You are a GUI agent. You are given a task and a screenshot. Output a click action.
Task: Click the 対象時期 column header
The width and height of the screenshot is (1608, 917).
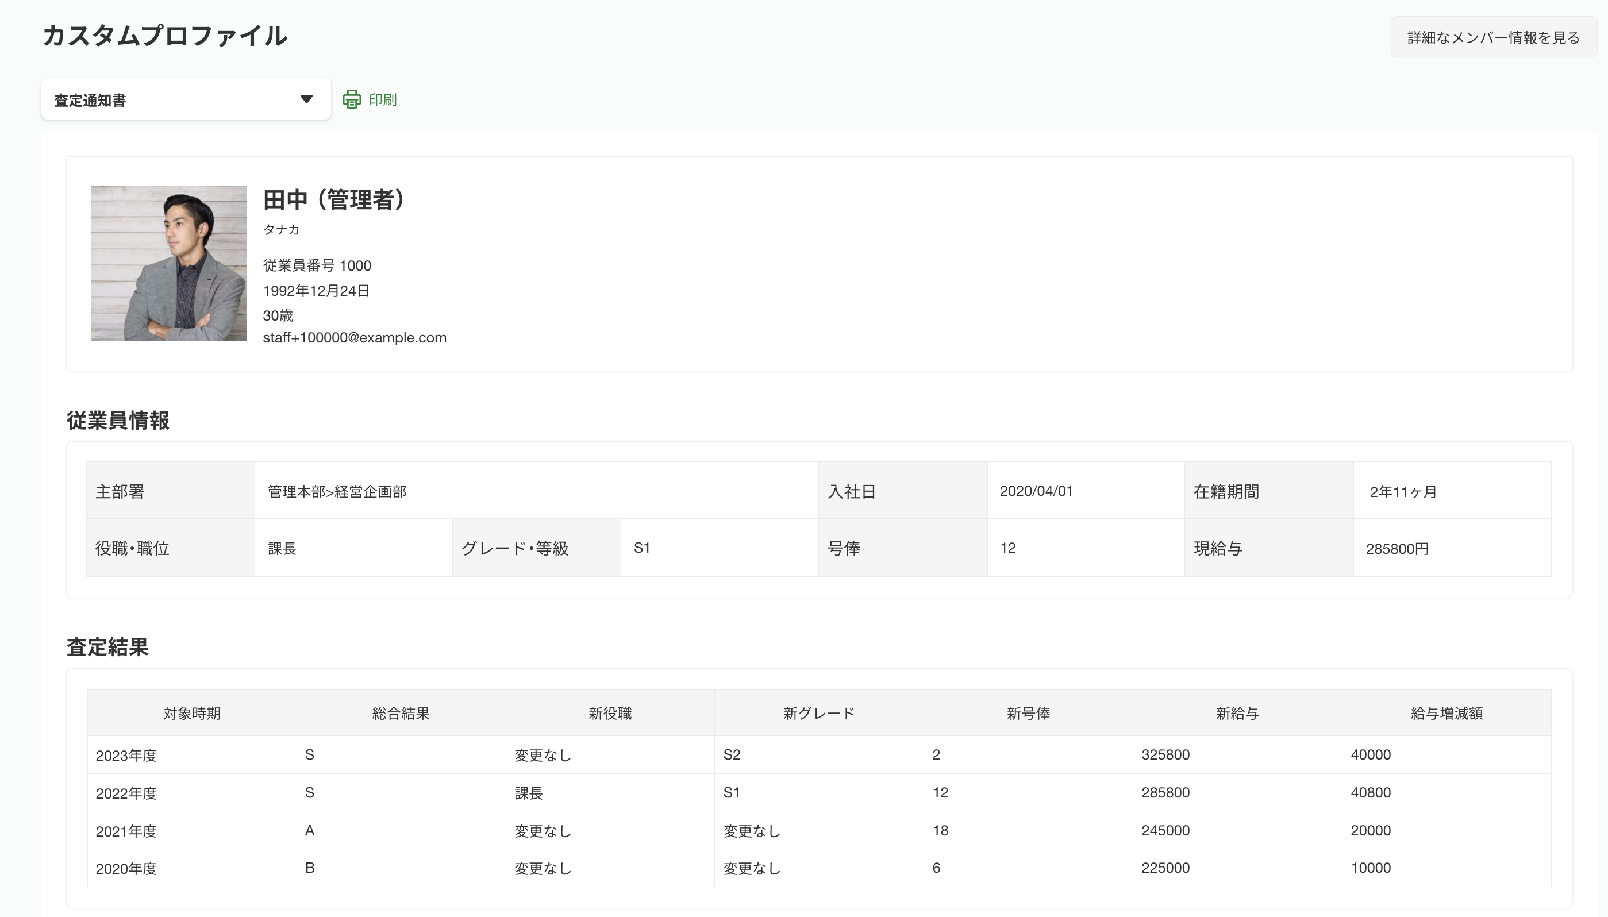coord(191,714)
